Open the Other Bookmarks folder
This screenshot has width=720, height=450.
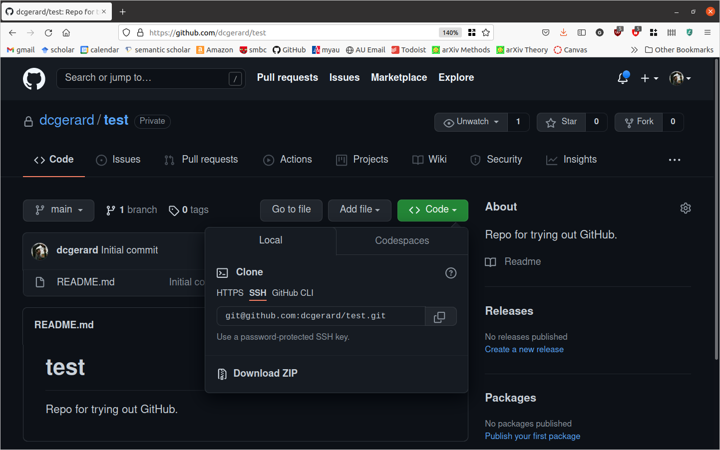coord(679,50)
